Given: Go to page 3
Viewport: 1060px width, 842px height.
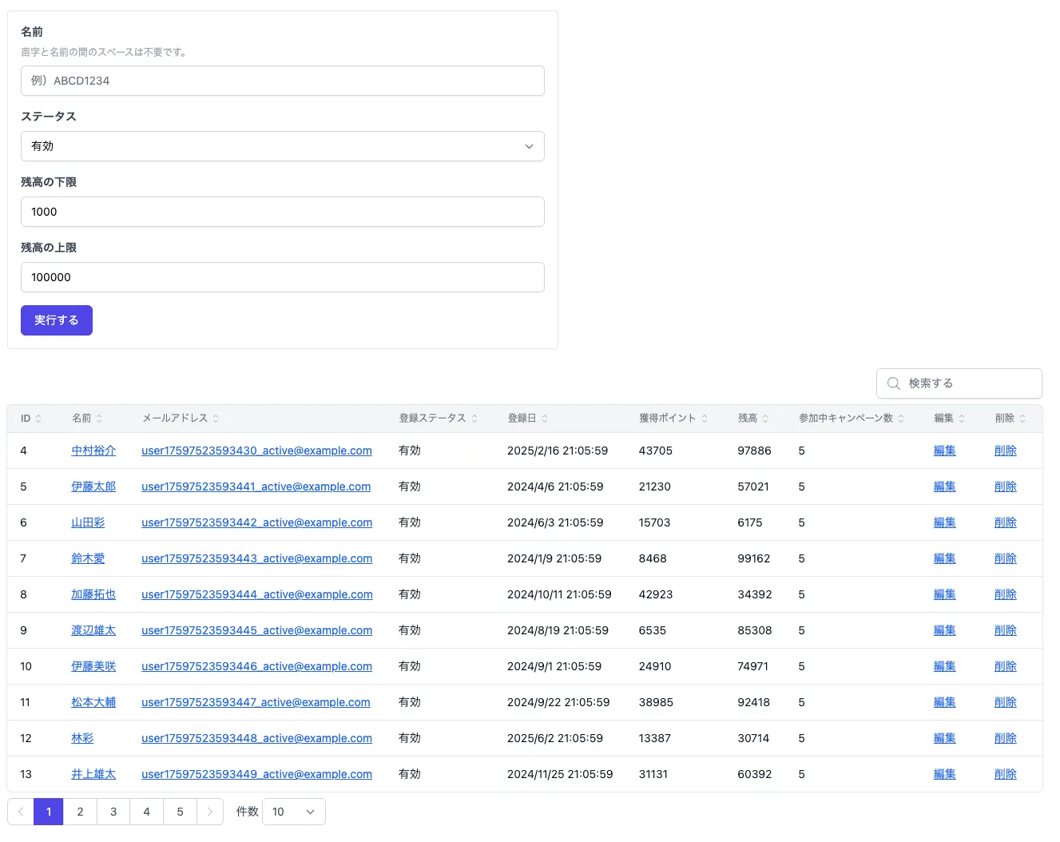Looking at the screenshot, I should click(x=113, y=812).
